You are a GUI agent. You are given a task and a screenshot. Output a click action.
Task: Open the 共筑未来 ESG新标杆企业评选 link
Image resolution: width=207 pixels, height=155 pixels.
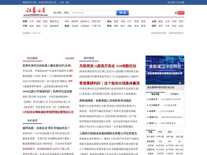(165, 99)
